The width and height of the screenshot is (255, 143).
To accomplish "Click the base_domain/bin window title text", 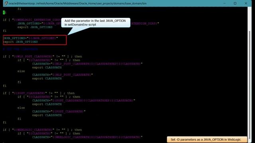I will coord(78,4).
